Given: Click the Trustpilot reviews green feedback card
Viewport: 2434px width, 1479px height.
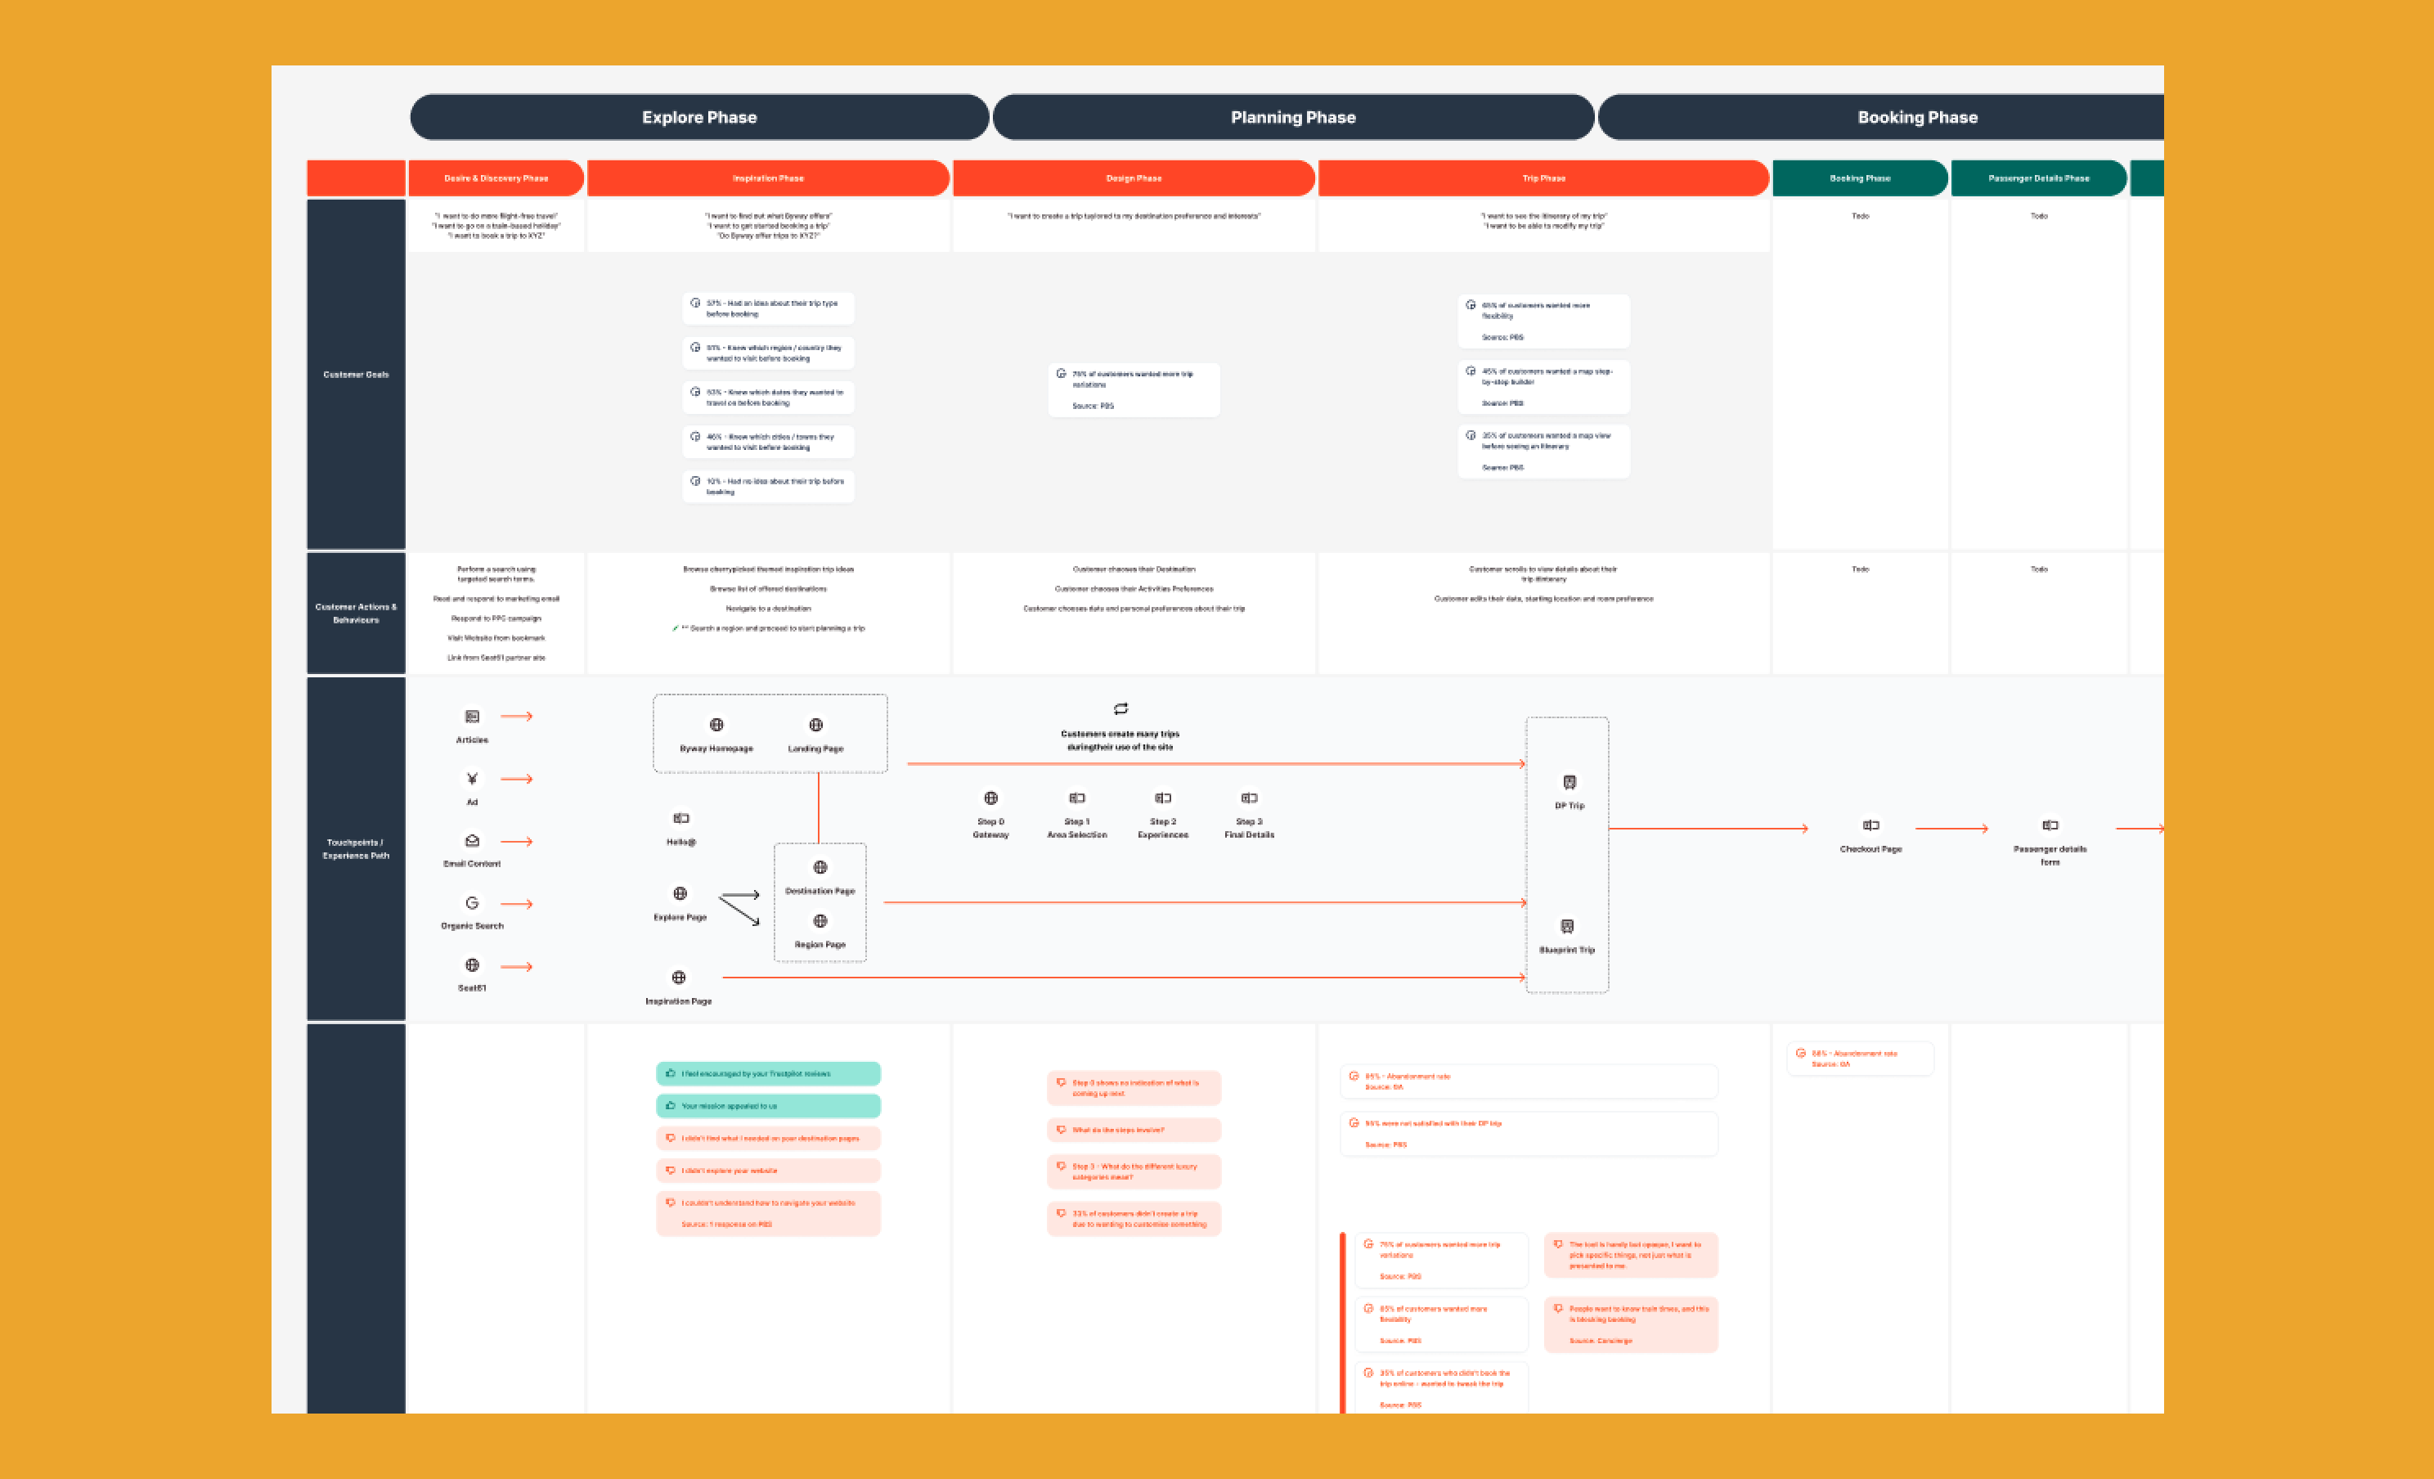Looking at the screenshot, I should click(x=767, y=1074).
